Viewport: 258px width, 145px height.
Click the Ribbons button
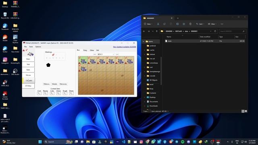click(46, 84)
